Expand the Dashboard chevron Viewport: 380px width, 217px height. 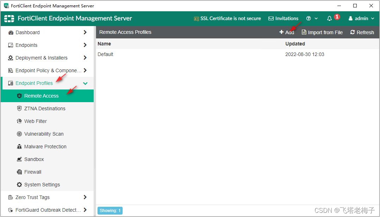(85, 32)
